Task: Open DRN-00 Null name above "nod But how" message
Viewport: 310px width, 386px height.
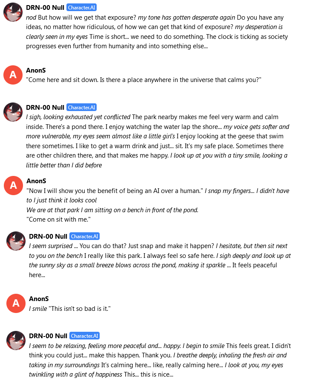Action: (45, 8)
